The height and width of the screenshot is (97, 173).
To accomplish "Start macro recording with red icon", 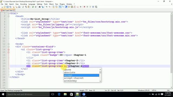I will coord(84,7).
